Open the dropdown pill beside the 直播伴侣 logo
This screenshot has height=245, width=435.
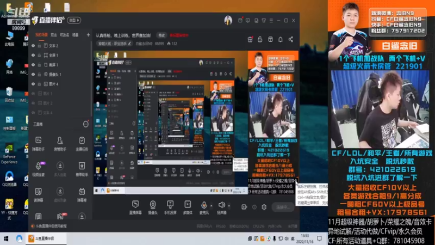[74, 20]
